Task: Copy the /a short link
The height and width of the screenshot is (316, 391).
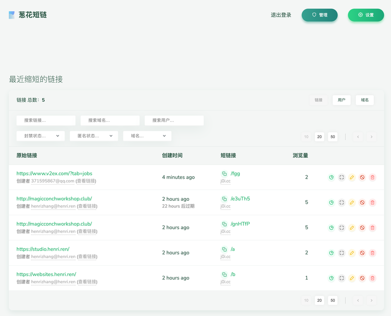Action: tap(224, 249)
